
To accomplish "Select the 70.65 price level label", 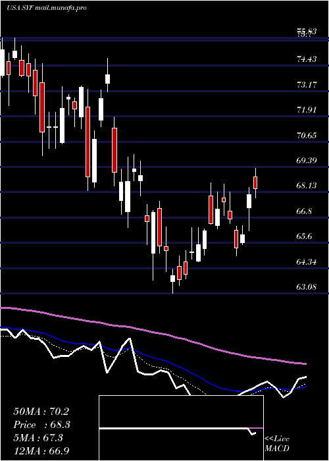I will [x=307, y=136].
